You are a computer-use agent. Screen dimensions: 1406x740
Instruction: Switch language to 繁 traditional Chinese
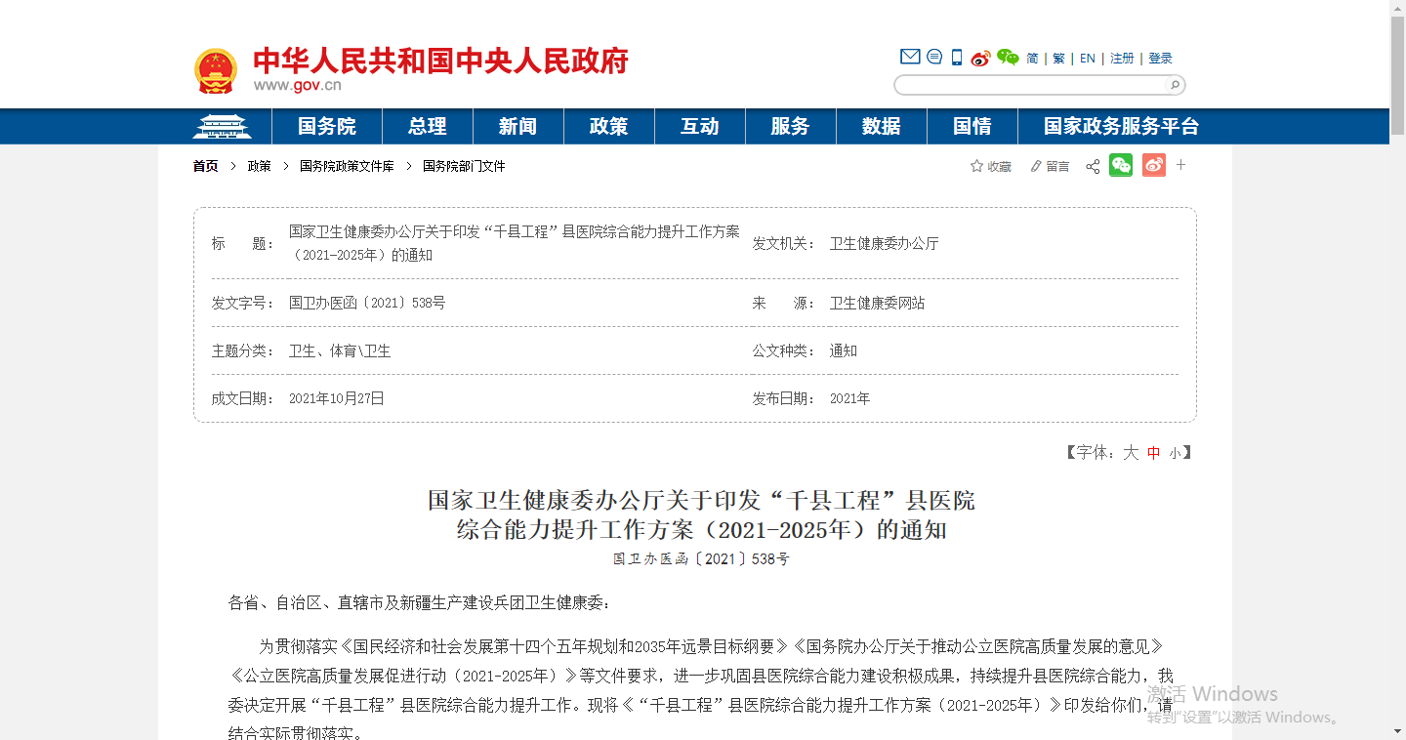pos(1059,59)
